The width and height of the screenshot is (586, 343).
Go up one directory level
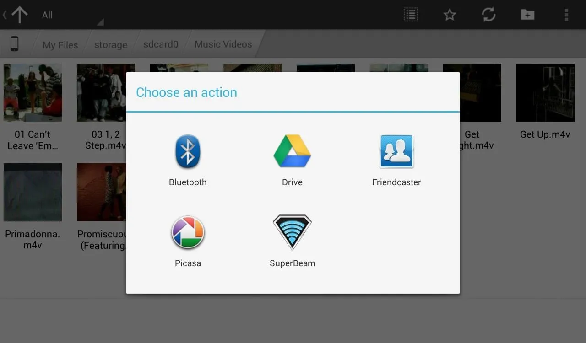pos(19,15)
